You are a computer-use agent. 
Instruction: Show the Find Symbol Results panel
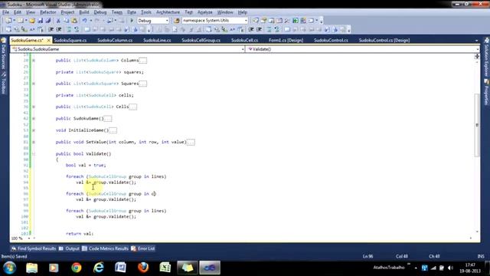click(x=34, y=248)
